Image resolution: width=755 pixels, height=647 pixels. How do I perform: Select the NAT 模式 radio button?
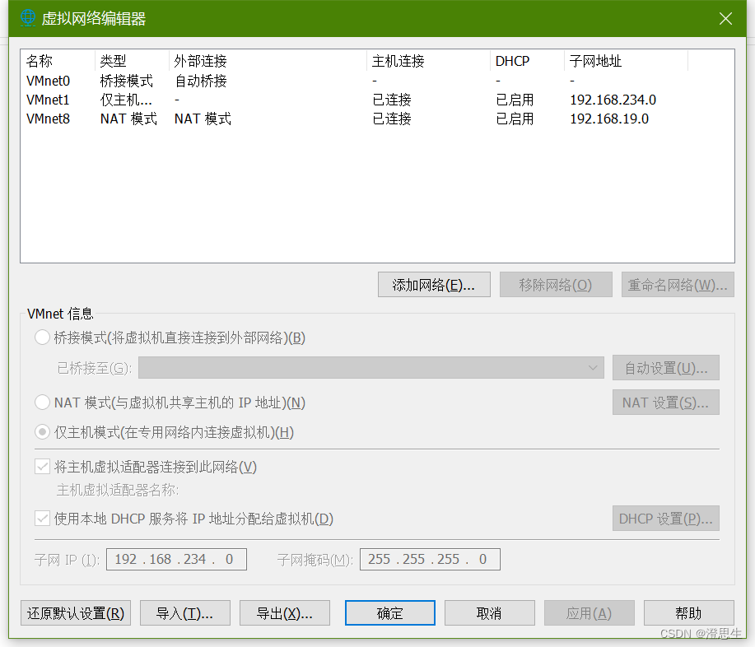point(42,402)
